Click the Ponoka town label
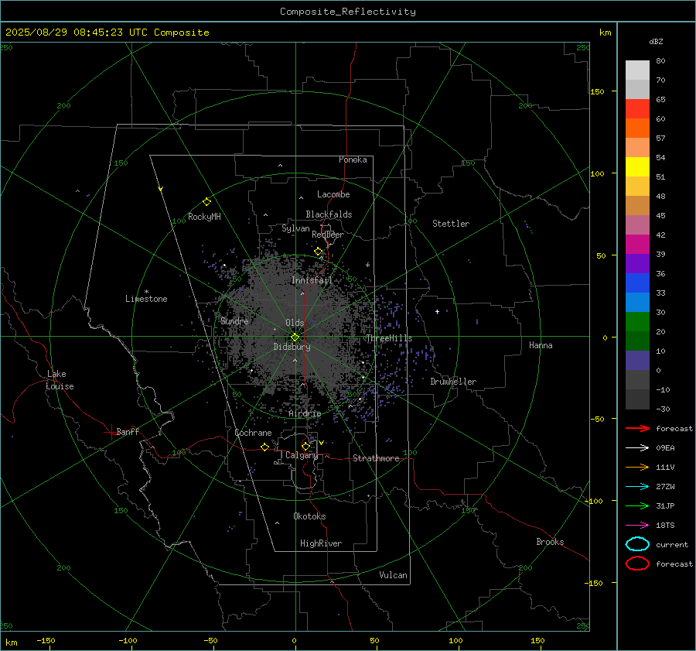Viewport: 696px width, 651px height. (x=353, y=159)
